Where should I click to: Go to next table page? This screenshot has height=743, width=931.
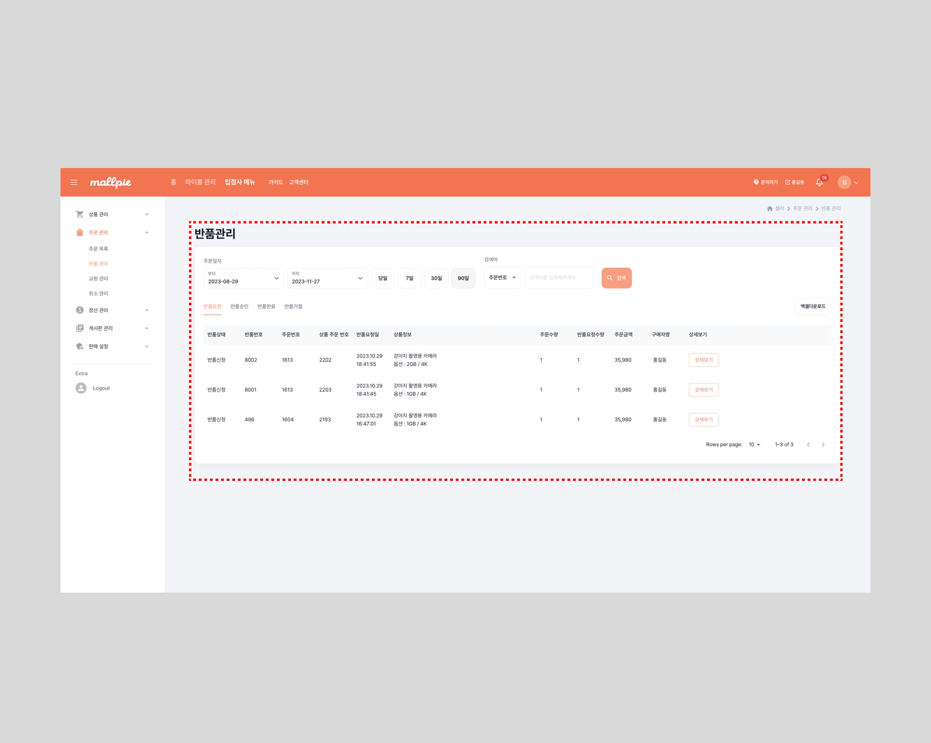click(x=823, y=445)
